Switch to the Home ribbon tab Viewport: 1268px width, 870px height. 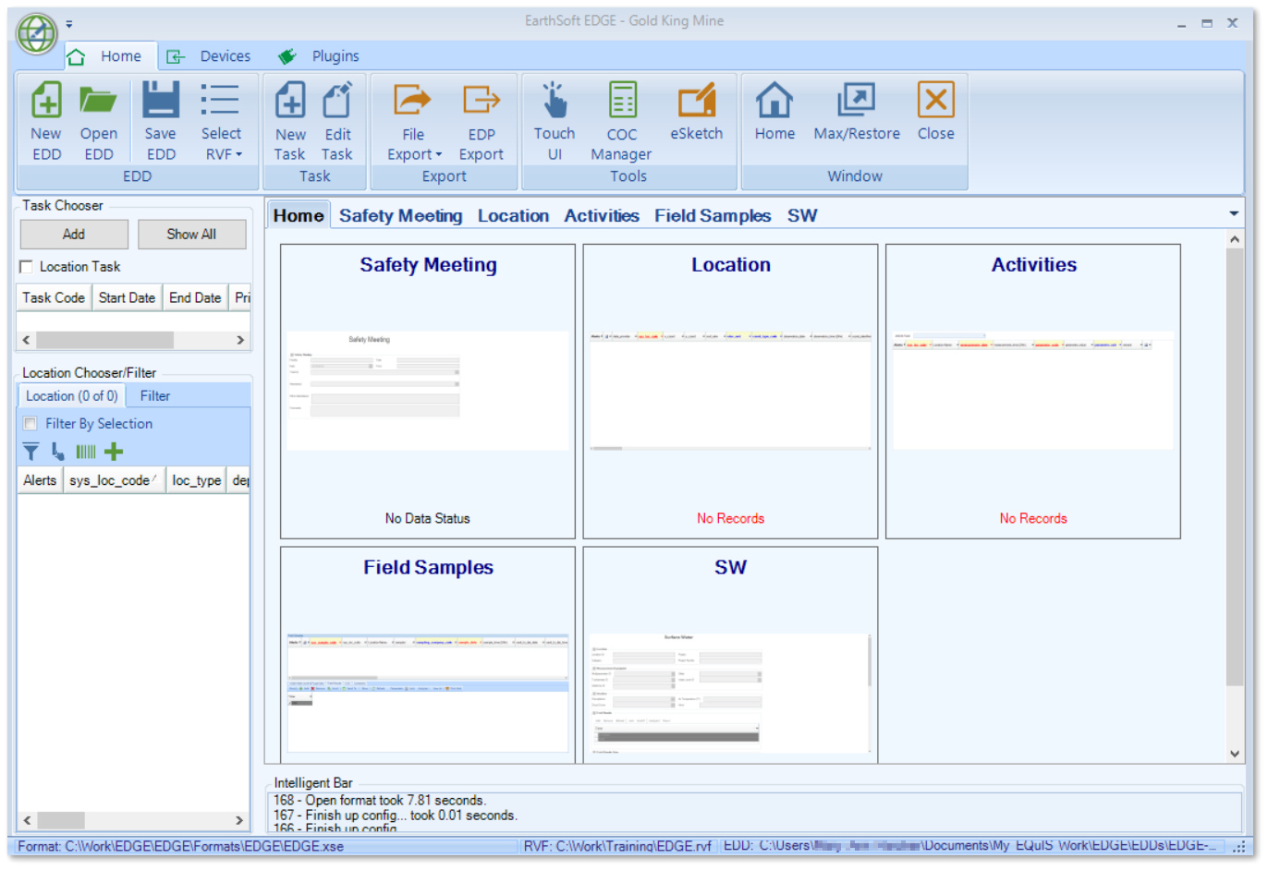click(x=111, y=56)
